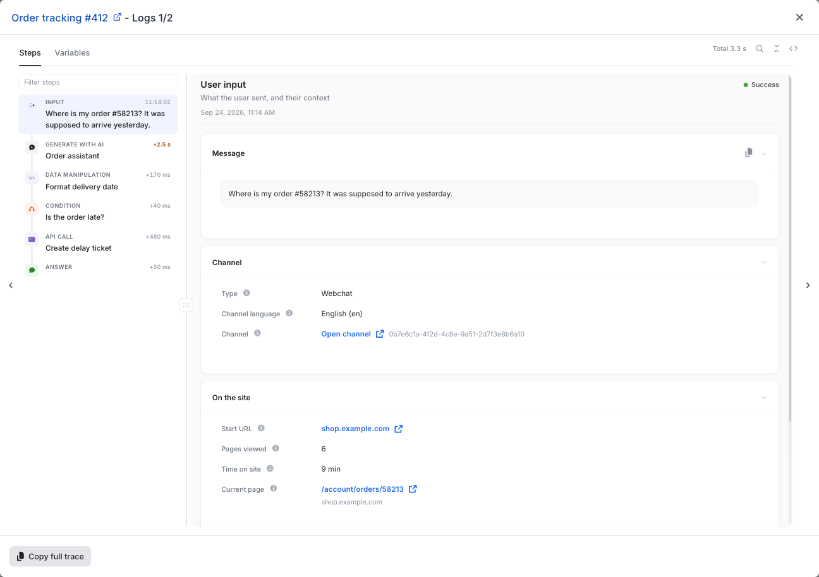This screenshot has width=819, height=577.
Task: Open the shop.example.com start URL link
Action: [x=355, y=429]
